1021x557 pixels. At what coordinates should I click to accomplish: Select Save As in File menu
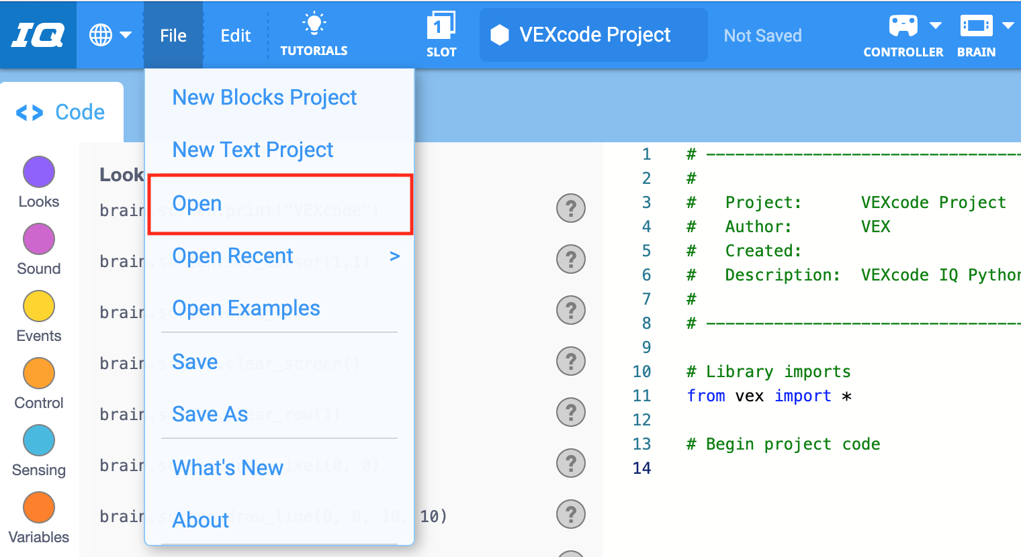click(x=210, y=414)
